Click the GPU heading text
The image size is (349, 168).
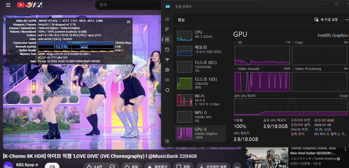pos(240,34)
